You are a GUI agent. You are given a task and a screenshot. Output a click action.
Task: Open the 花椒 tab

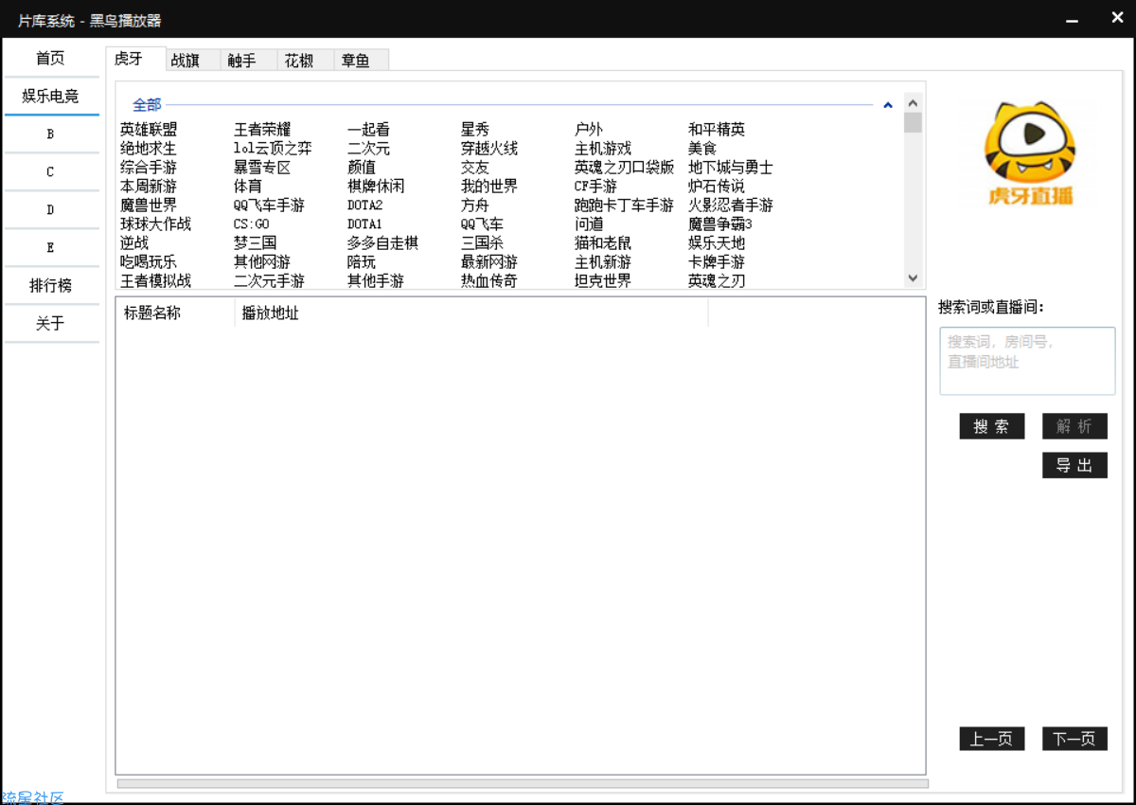pyautogui.click(x=306, y=61)
